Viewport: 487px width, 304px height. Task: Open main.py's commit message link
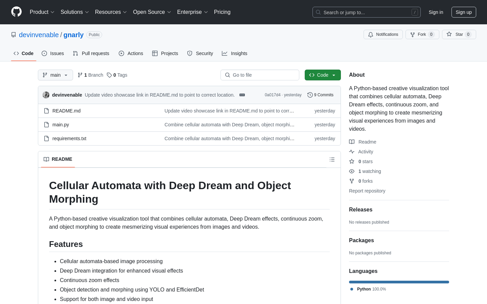pos(230,125)
